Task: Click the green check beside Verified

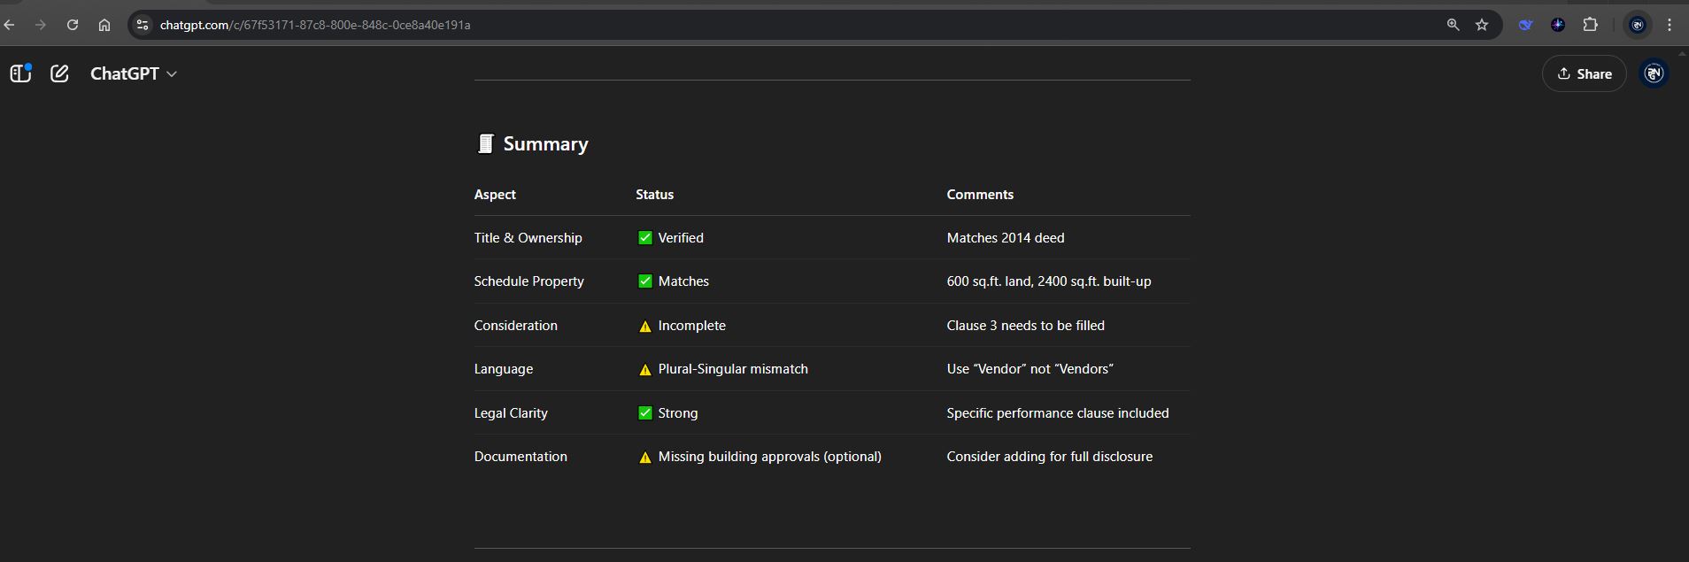Action: 645,238
